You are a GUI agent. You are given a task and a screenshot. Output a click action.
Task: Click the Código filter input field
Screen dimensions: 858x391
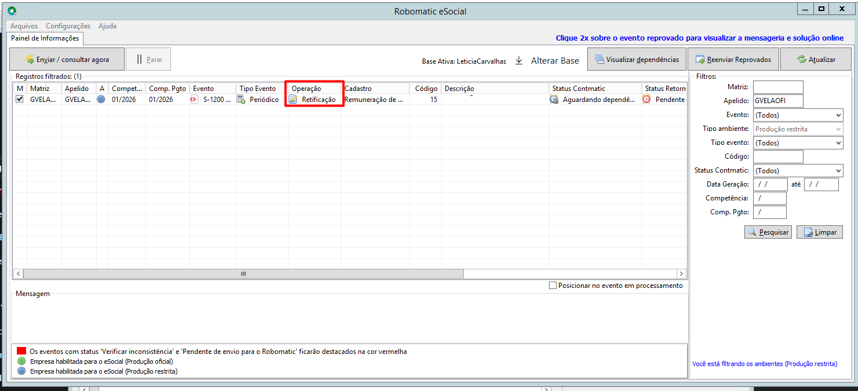click(x=778, y=156)
